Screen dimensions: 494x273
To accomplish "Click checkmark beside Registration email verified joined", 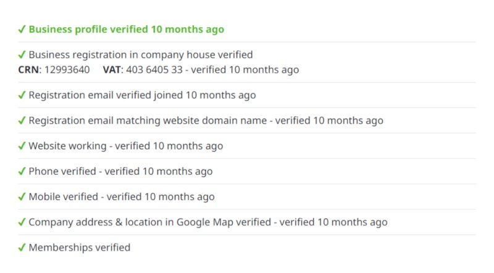I will (22, 95).
